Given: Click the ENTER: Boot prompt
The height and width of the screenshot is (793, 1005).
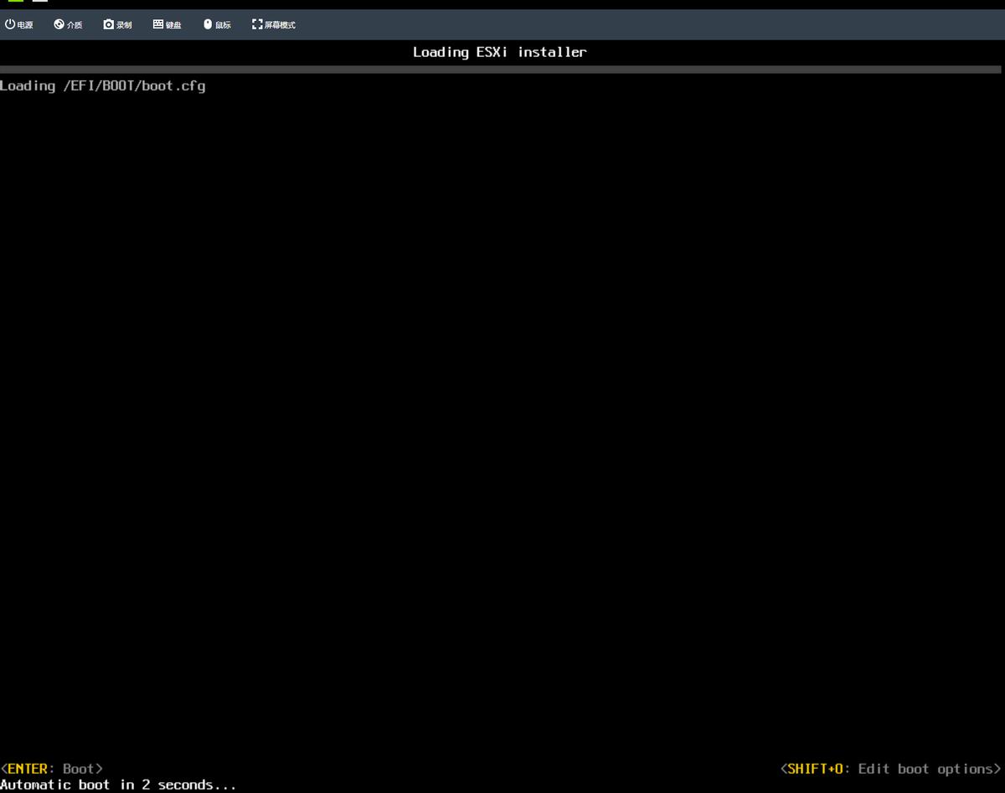Looking at the screenshot, I should pos(52,768).
